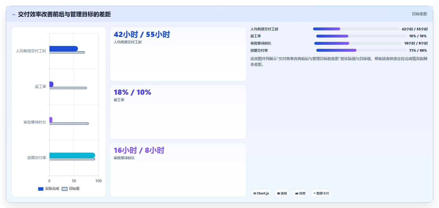Click the 审批等待时长 caption under third card value
This screenshot has width=439, height=208.
click(x=124, y=158)
